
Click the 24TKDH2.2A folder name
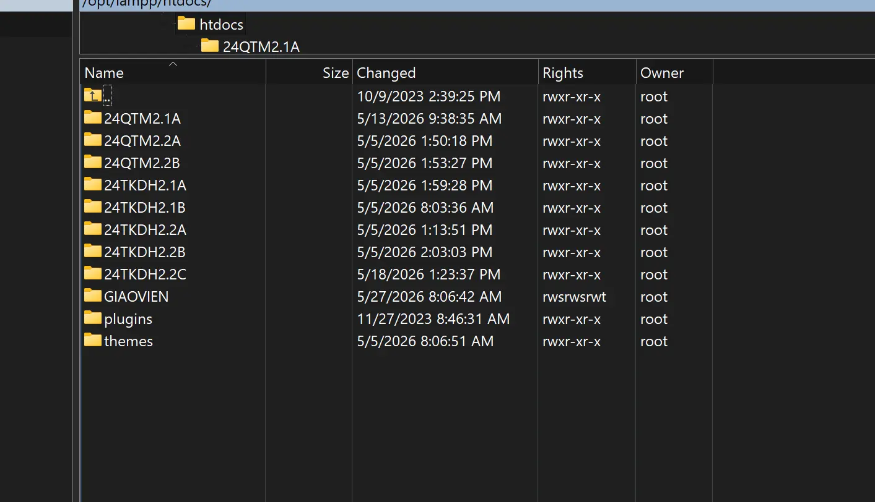146,230
